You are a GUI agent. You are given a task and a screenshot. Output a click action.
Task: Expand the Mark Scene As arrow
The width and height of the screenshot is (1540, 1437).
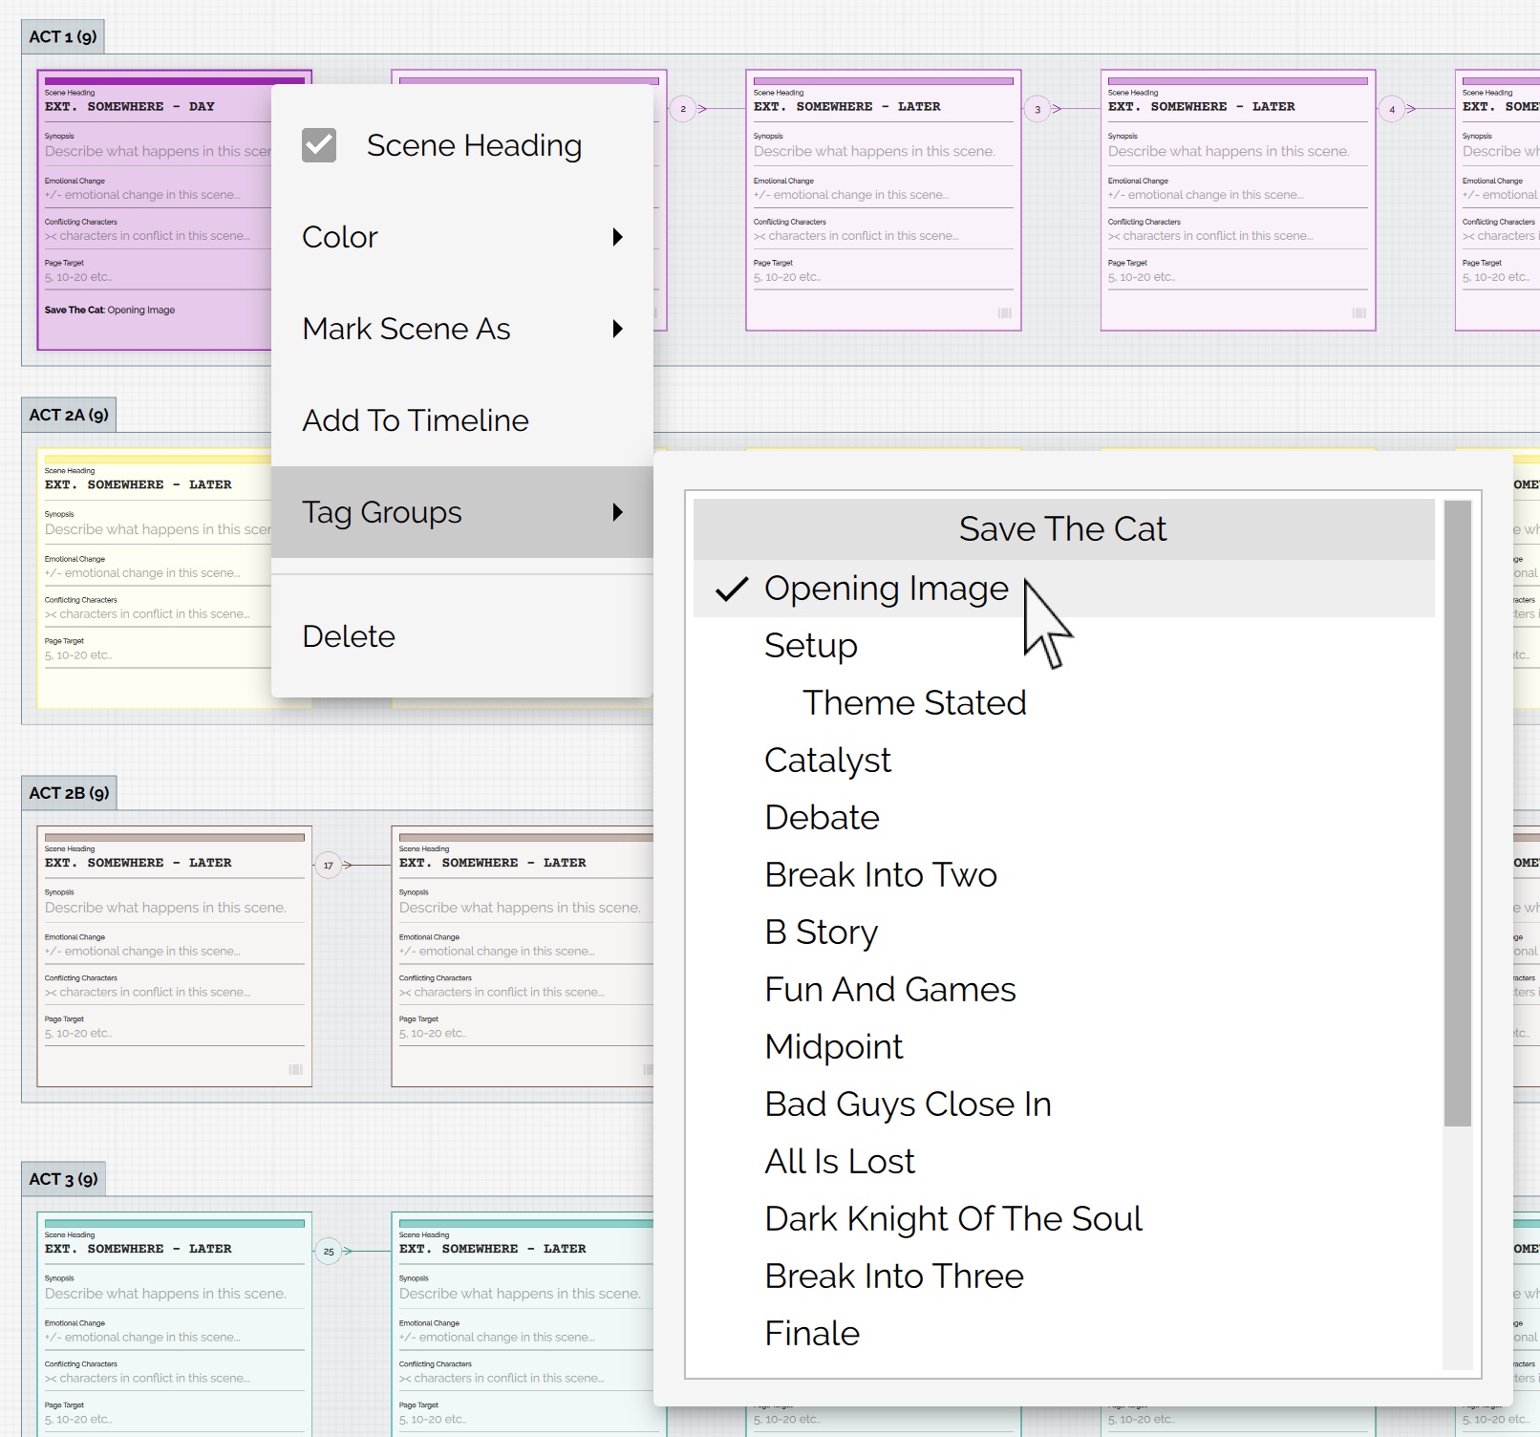pyautogui.click(x=617, y=329)
